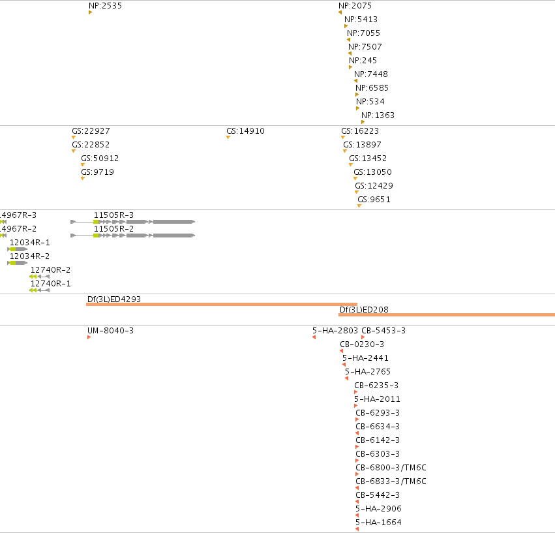Open the NP:534 feature
Image resolution: width=555 pixels, height=533 pixels.
(370, 102)
